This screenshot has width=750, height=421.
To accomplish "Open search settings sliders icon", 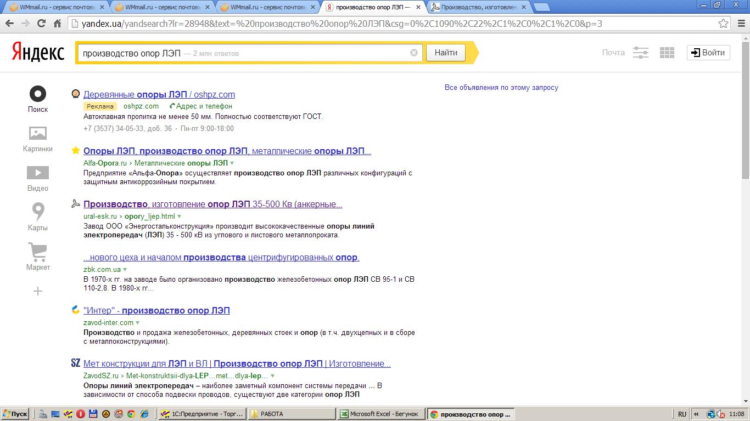I will 641,53.
